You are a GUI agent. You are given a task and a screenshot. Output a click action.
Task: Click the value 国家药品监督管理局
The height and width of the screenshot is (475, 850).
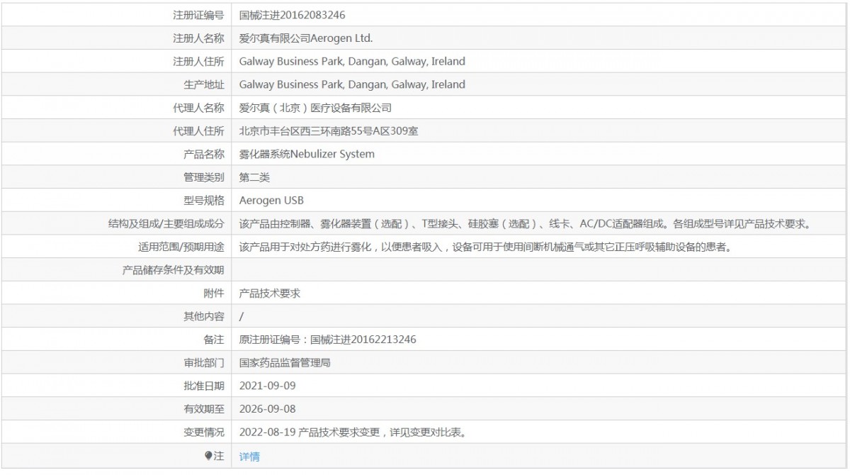(x=285, y=363)
